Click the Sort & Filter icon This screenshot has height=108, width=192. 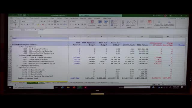pos(128,23)
